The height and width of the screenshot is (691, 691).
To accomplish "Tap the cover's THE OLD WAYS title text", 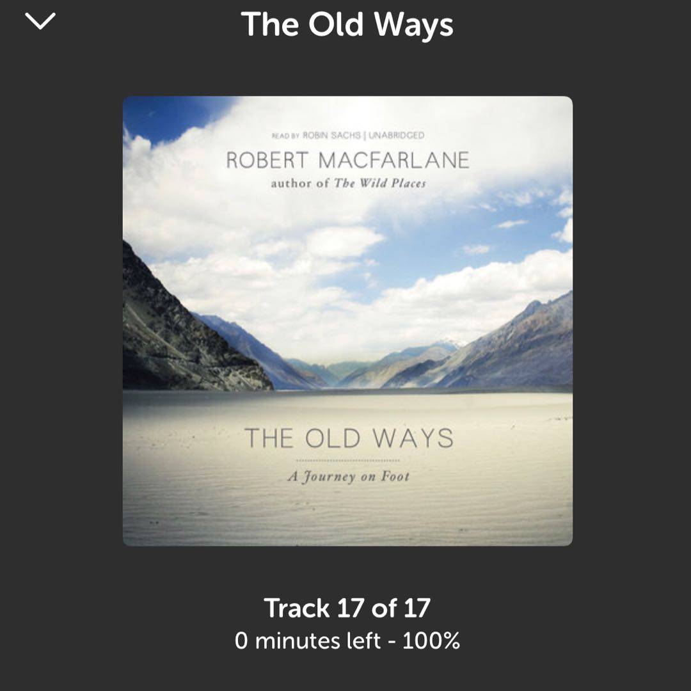I will point(349,438).
